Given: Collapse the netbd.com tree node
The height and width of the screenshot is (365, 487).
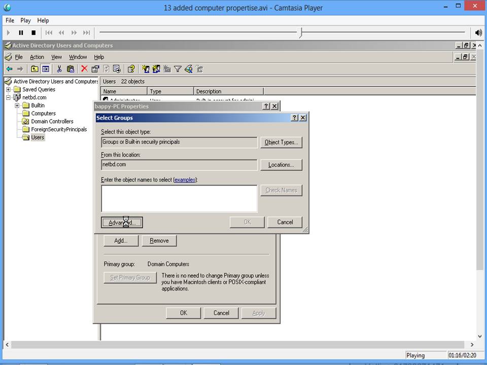Looking at the screenshot, I should pyautogui.click(x=9, y=97).
